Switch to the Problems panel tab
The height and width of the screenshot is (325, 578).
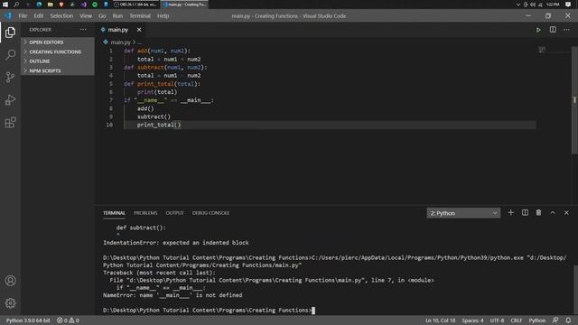coord(145,213)
